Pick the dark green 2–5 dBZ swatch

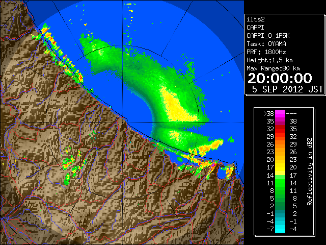pyautogui.click(x=280, y=206)
